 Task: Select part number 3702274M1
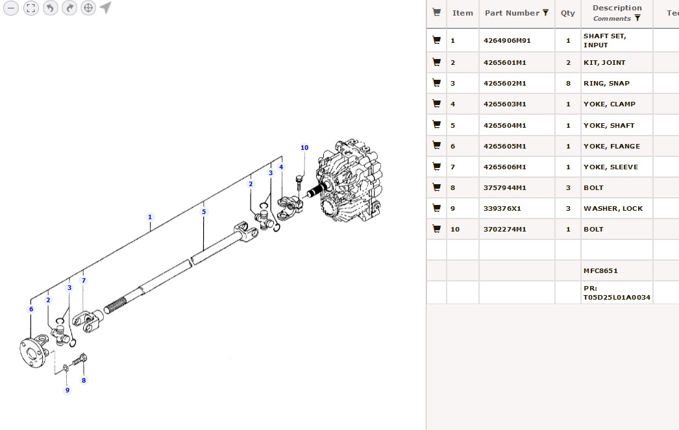click(504, 229)
